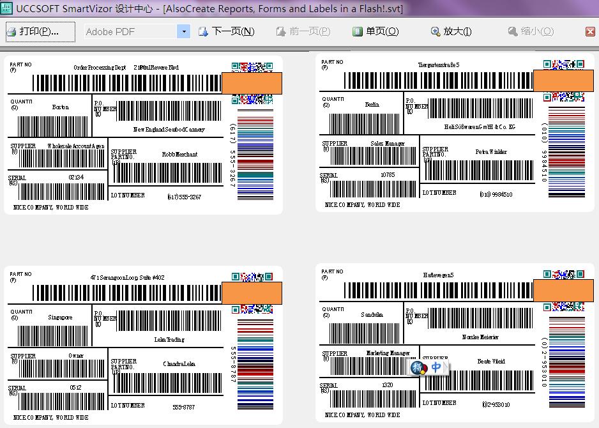Click the printer icon on Print button
The image size is (599, 428).
pos(12,32)
